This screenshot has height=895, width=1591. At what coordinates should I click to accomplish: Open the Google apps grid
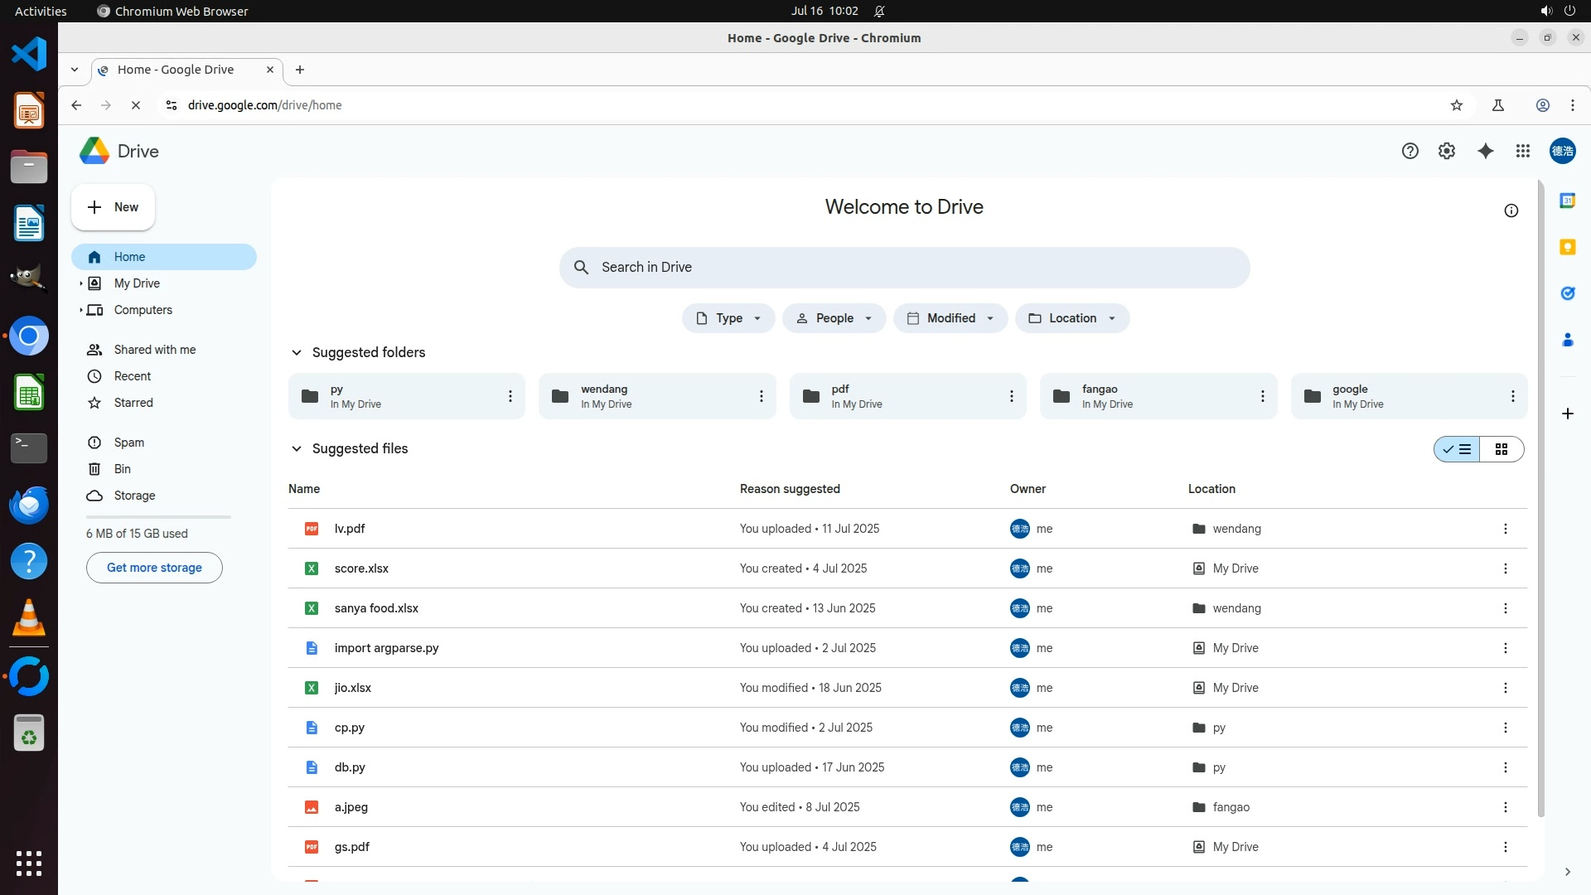pyautogui.click(x=1522, y=151)
